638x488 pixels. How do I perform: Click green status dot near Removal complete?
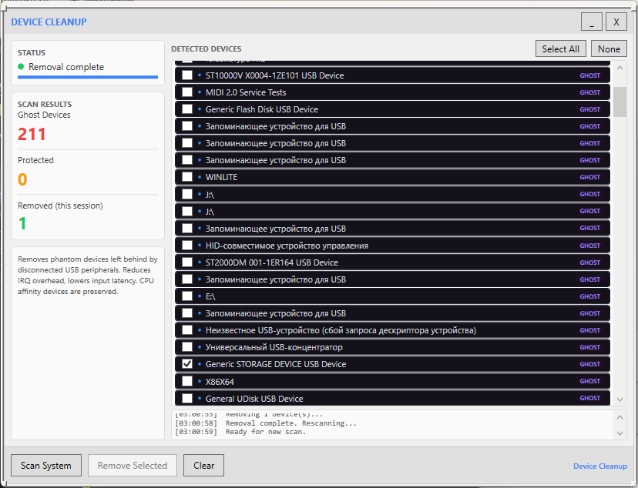pyautogui.click(x=22, y=67)
